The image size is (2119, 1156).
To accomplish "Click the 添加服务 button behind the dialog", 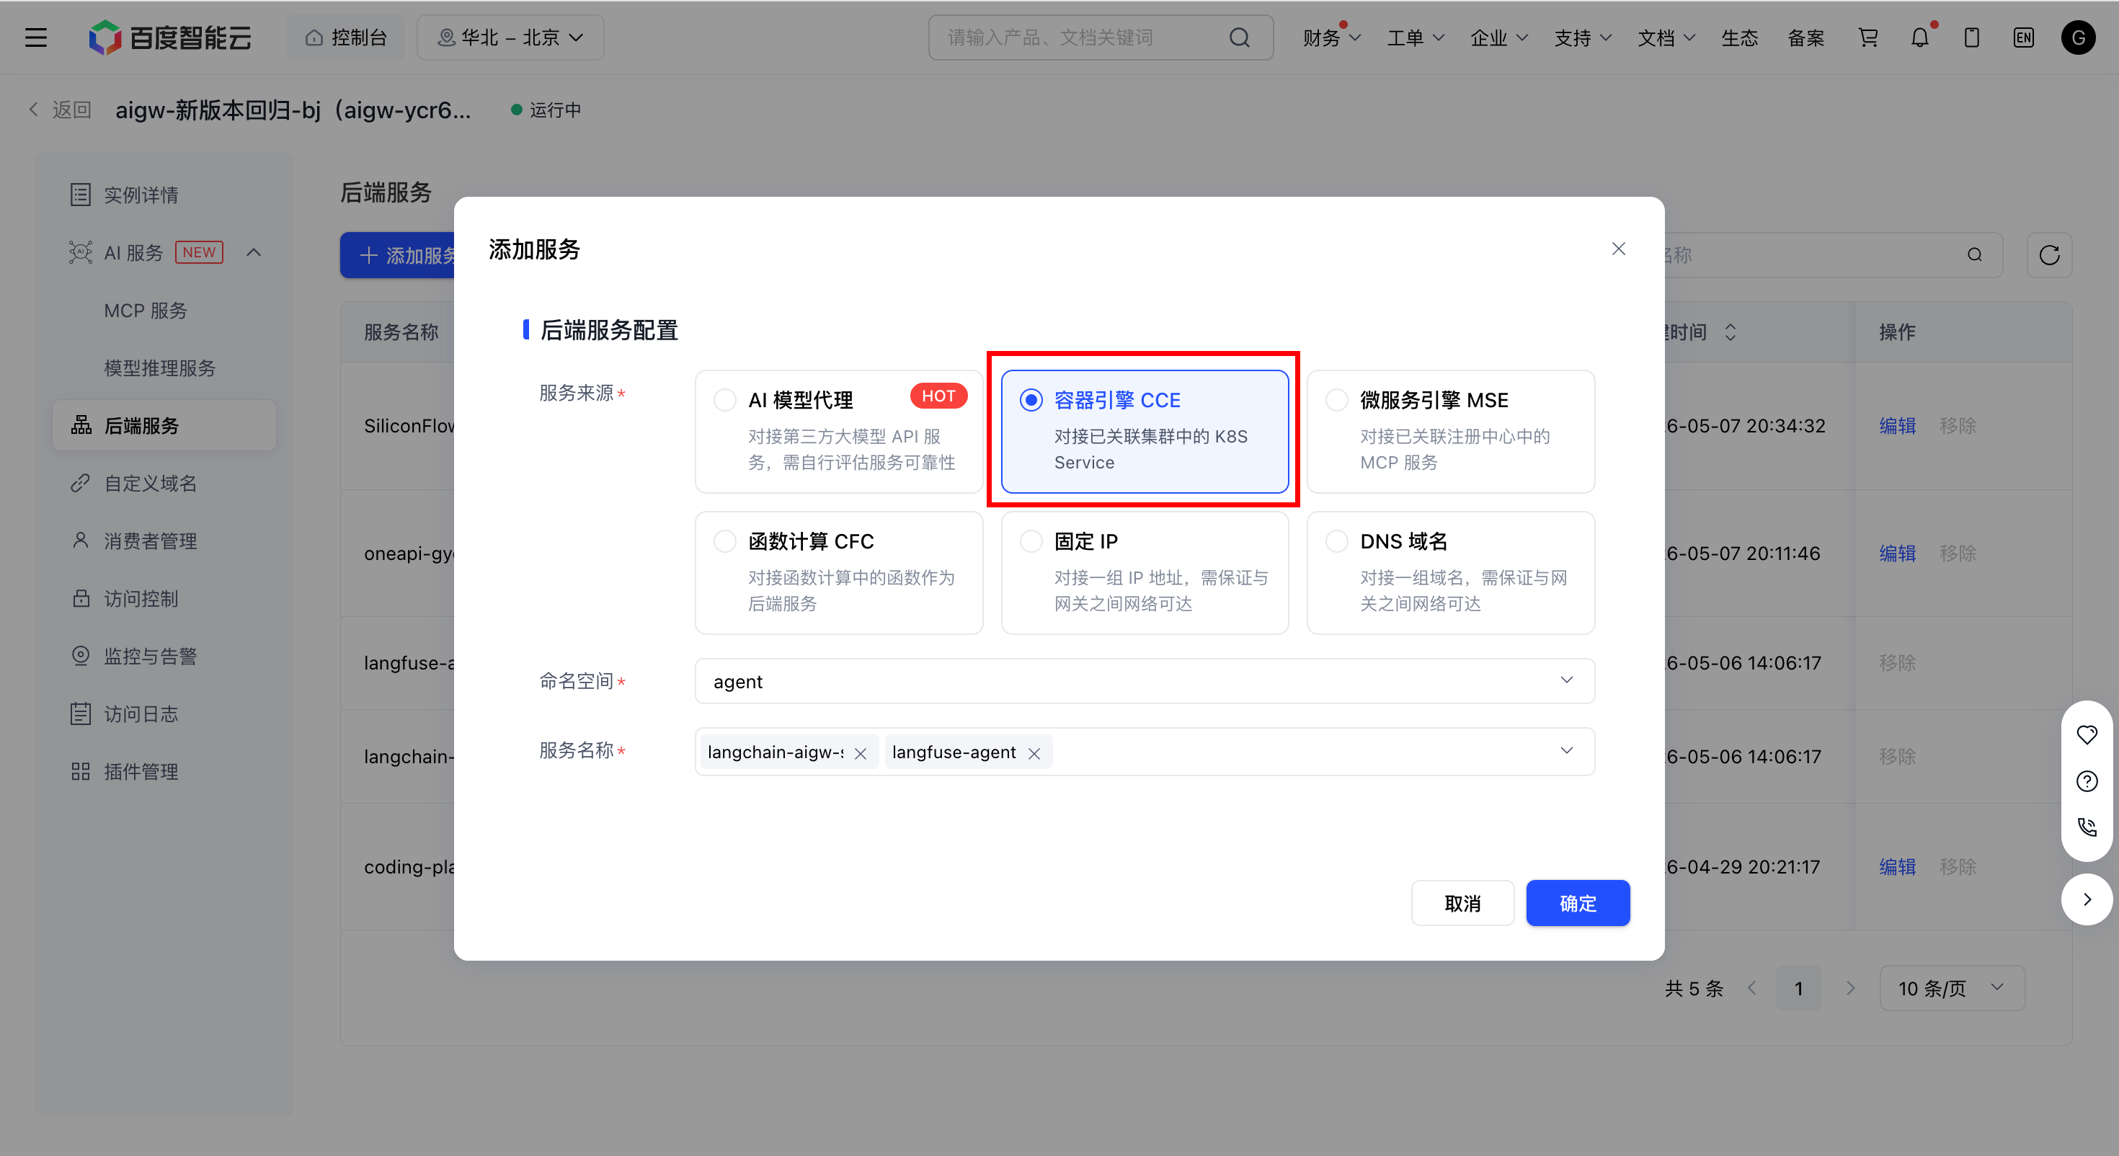I will (398, 255).
